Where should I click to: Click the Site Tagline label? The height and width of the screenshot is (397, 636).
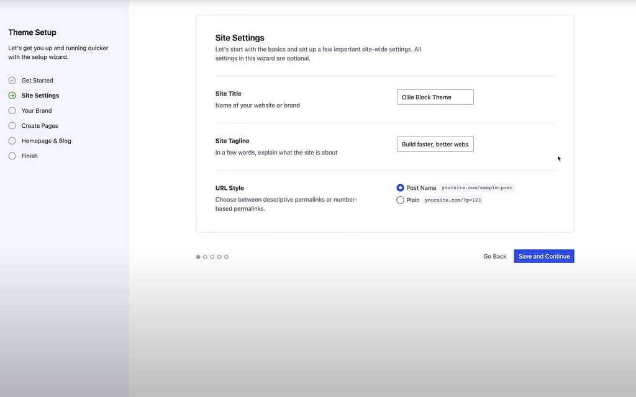pos(232,141)
